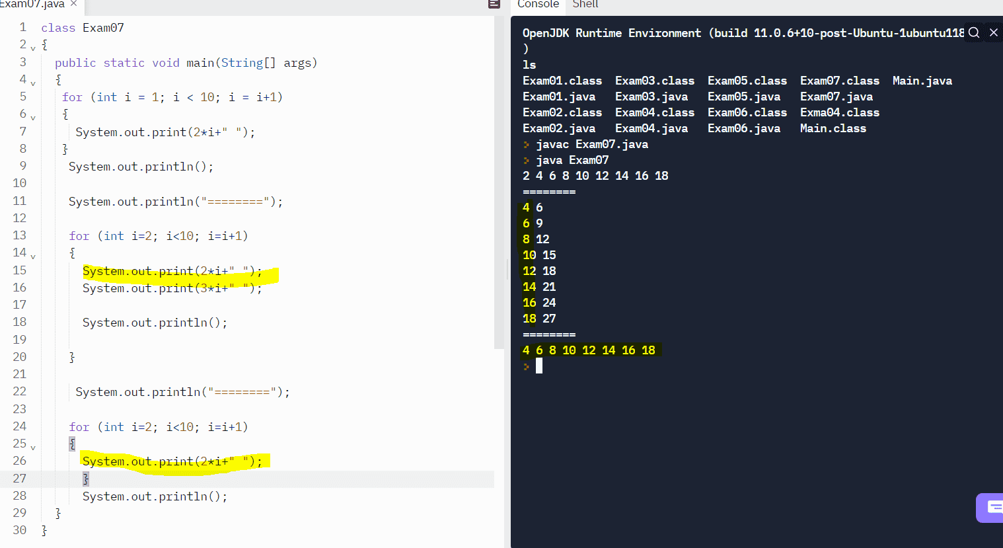Click highlighted print(2*i) statement on line 15
The height and width of the screenshot is (548, 1003).
coord(172,271)
